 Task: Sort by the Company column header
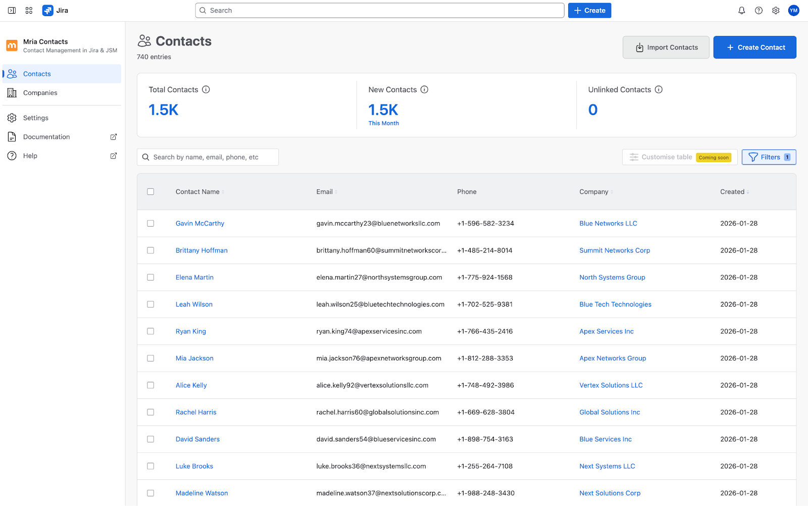[596, 192]
